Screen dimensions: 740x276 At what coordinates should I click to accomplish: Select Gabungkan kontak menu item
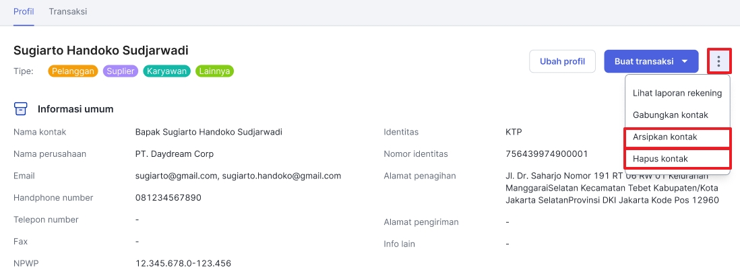[670, 115]
